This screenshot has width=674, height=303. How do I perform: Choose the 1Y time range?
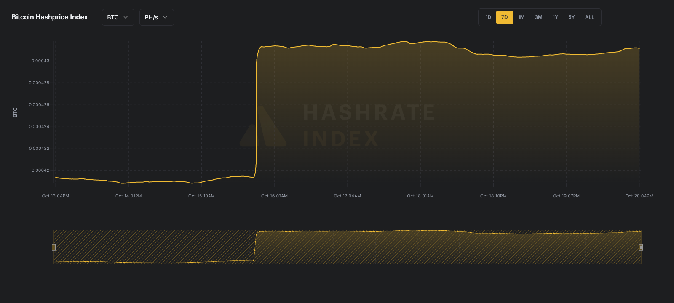click(x=555, y=17)
